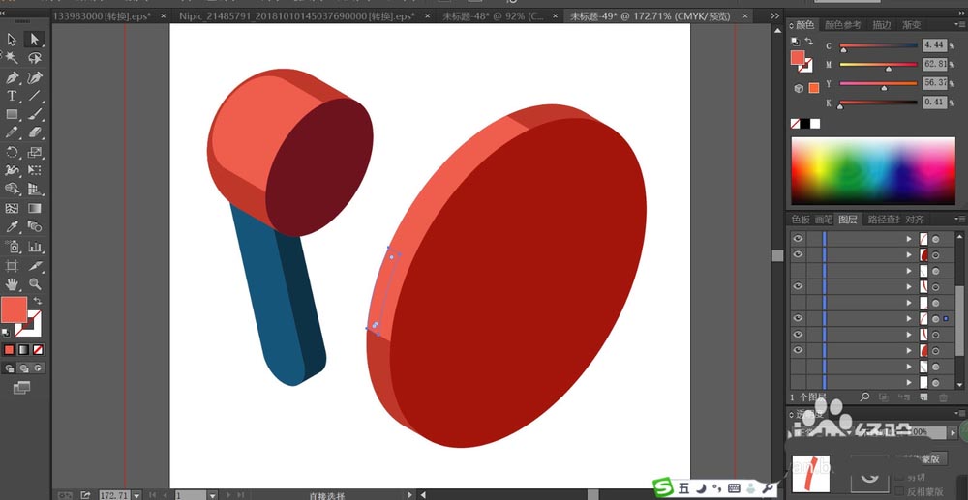The image size is (968, 500).
Task: Expand the first layer row's arrow
Action: [x=909, y=239]
